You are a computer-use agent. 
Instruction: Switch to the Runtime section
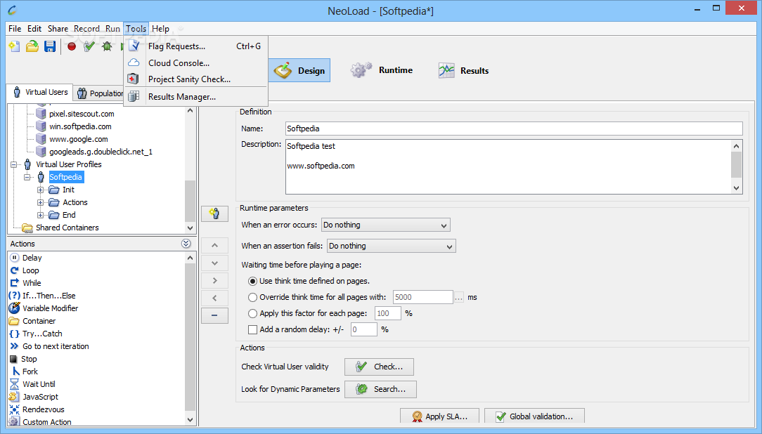pyautogui.click(x=382, y=70)
